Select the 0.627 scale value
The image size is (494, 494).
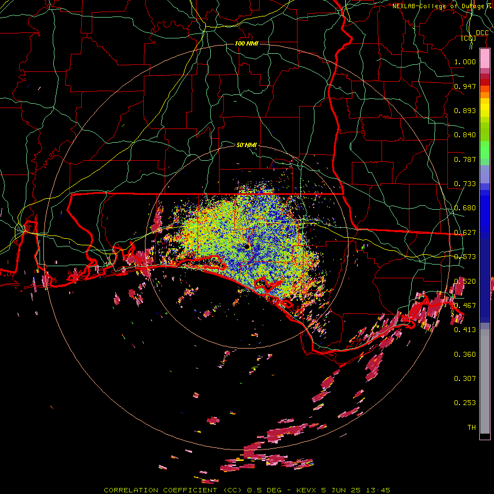tap(465, 233)
